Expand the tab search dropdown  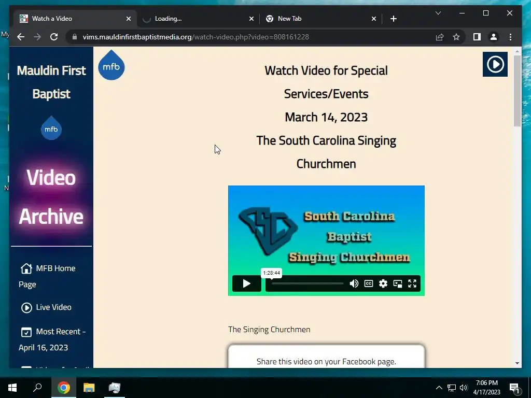(x=438, y=13)
